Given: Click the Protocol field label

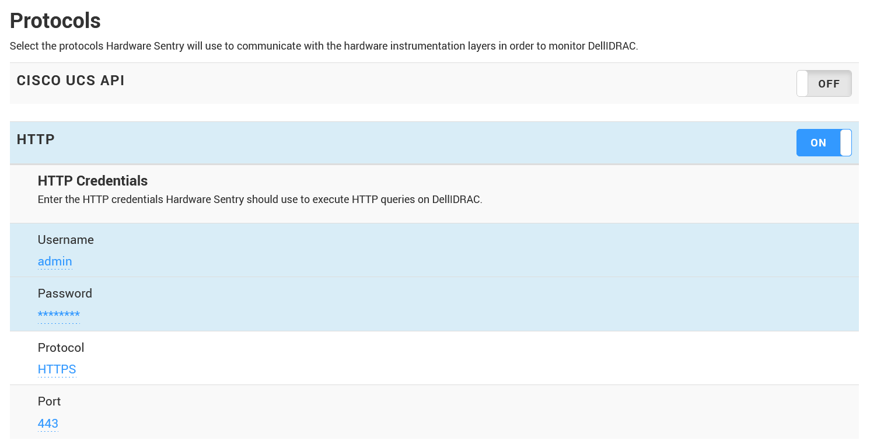Looking at the screenshot, I should click(x=61, y=347).
